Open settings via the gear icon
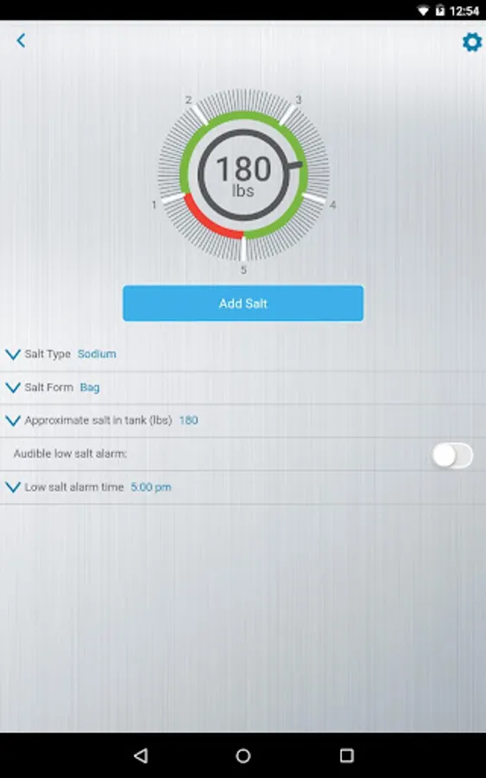486x778 pixels. [x=471, y=42]
